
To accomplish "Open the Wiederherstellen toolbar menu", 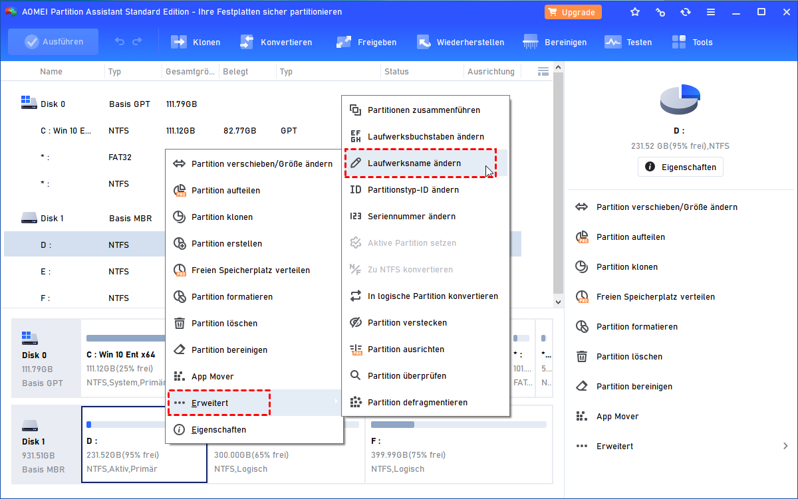I will [x=460, y=42].
